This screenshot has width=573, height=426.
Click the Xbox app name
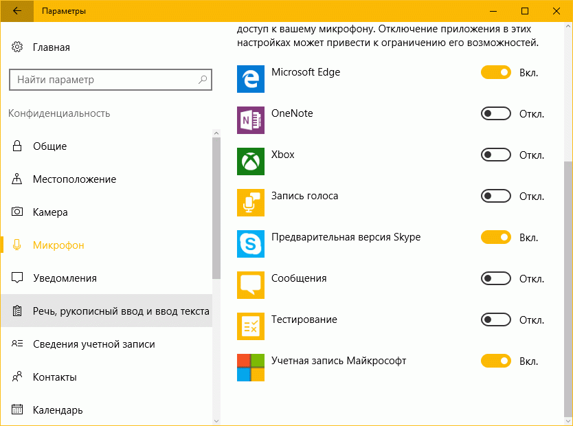coord(283,155)
